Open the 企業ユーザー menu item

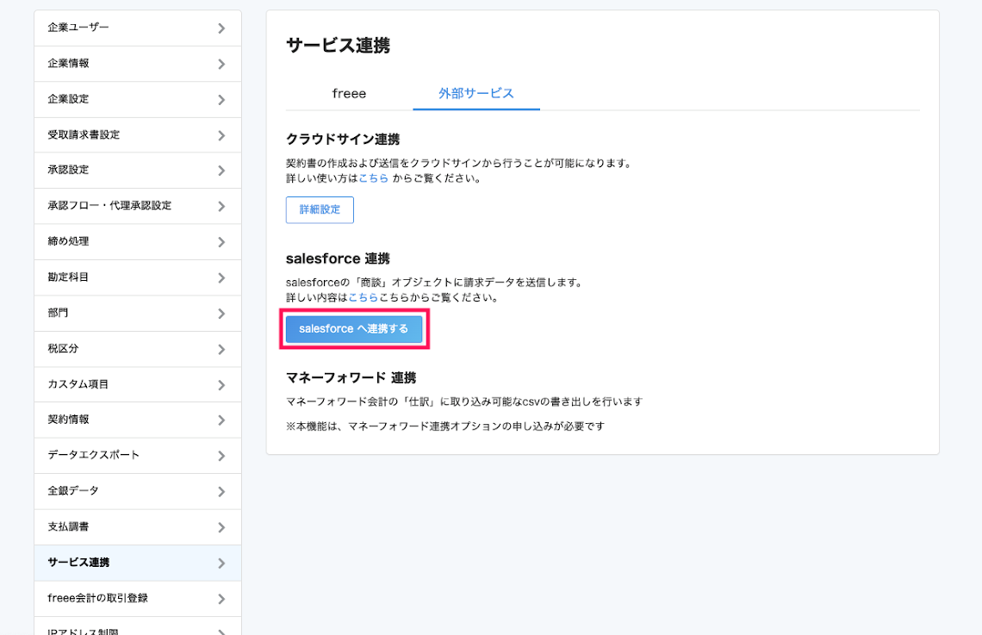click(x=138, y=28)
